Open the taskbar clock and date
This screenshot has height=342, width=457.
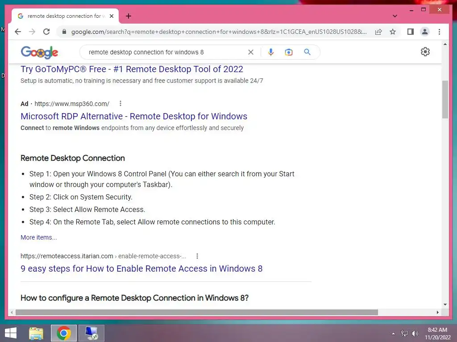tap(437, 334)
